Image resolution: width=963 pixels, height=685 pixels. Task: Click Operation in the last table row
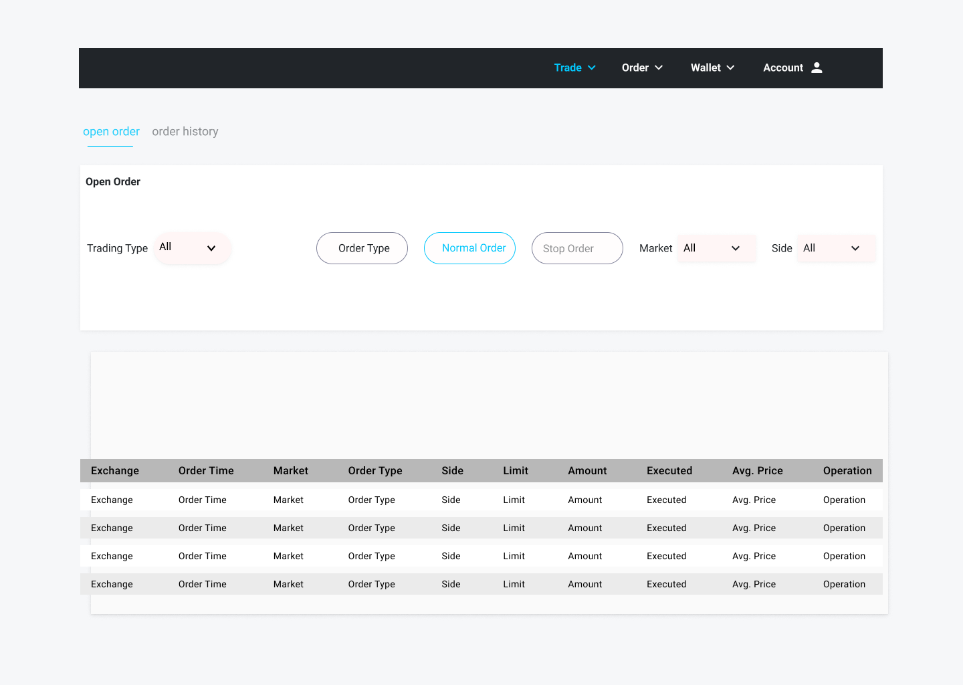[x=844, y=584]
